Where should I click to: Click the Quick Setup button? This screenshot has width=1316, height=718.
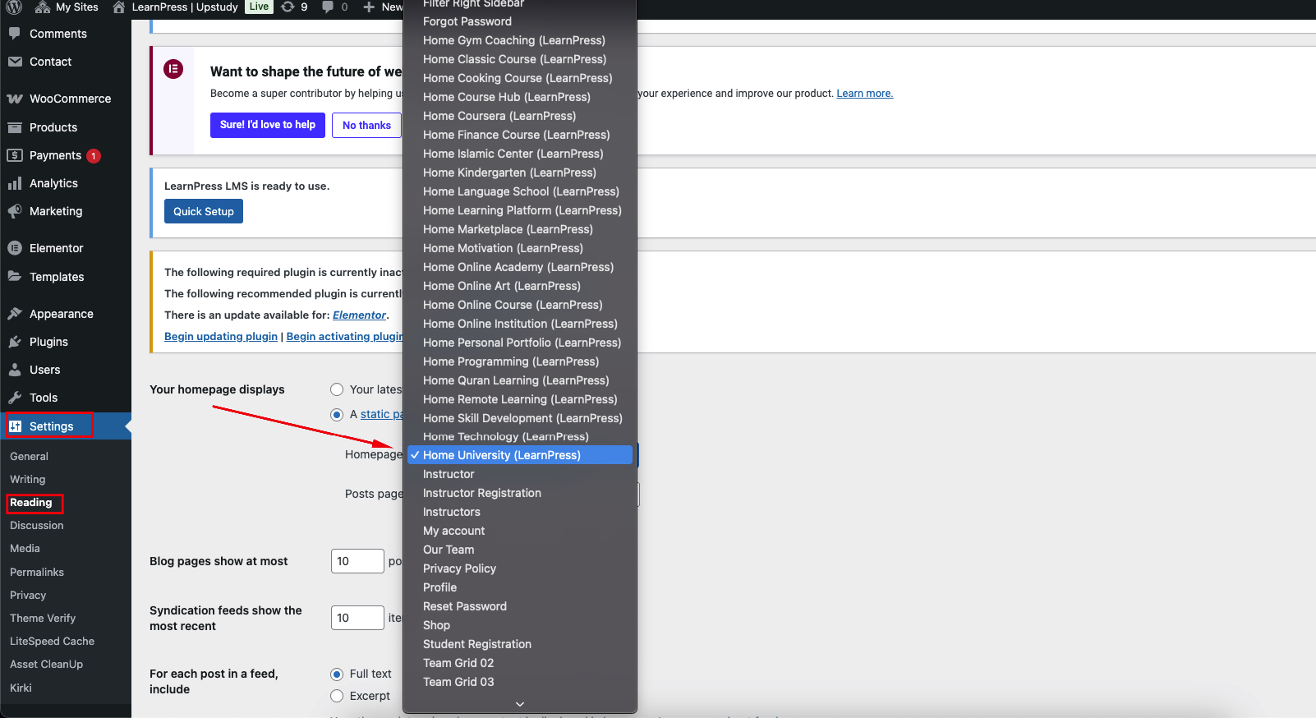[x=204, y=211]
